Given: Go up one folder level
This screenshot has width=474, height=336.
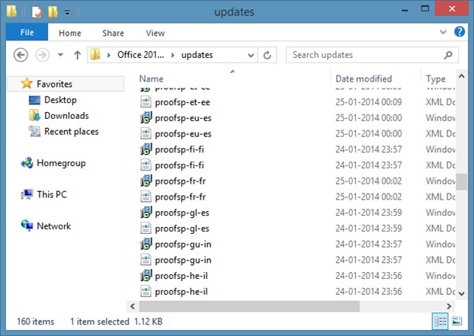Looking at the screenshot, I should (78, 55).
